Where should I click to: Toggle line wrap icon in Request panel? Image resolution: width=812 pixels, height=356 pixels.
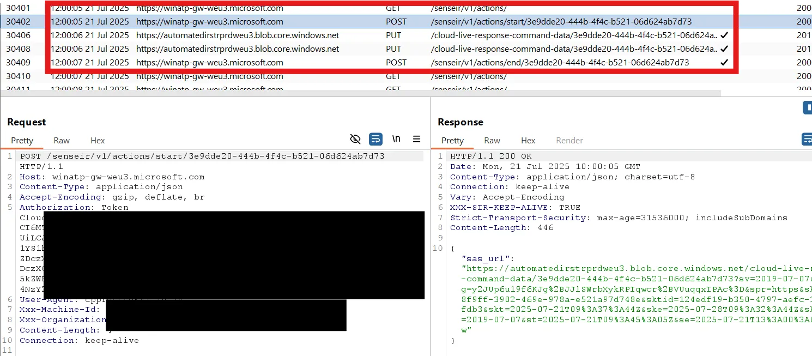click(375, 140)
